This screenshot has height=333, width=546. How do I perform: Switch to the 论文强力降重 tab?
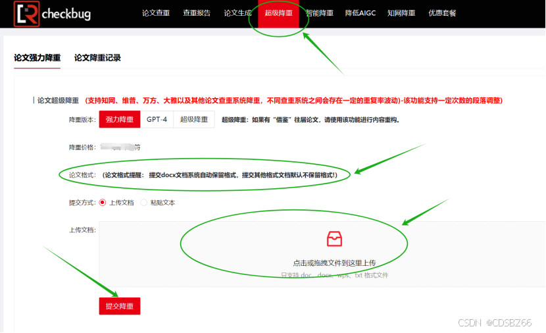click(37, 58)
